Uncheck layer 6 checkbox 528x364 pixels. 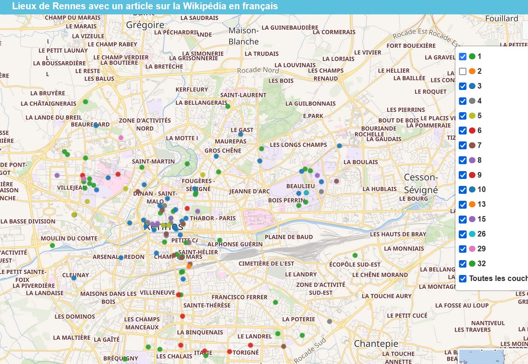(x=462, y=130)
